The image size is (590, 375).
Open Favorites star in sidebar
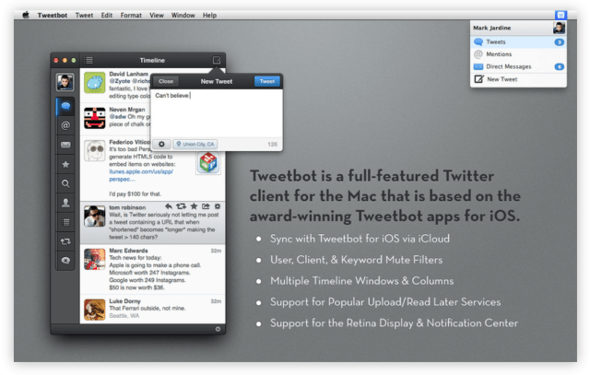[65, 164]
